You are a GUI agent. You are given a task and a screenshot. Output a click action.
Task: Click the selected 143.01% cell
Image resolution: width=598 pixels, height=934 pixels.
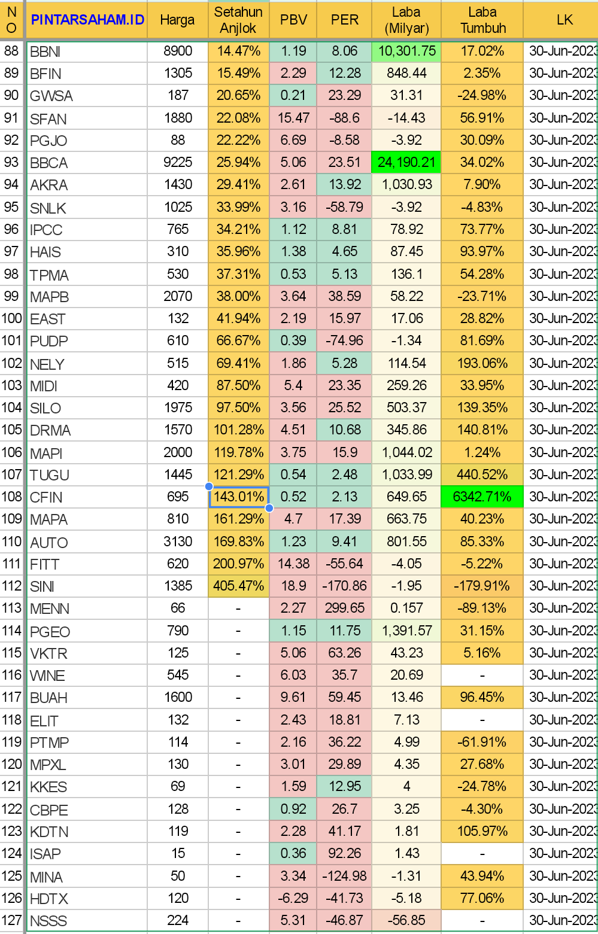click(238, 497)
